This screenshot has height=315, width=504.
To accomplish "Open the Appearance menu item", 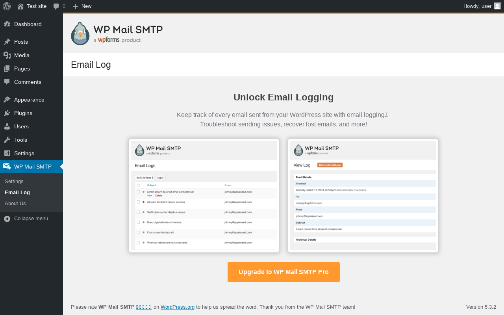I will 31,100.
